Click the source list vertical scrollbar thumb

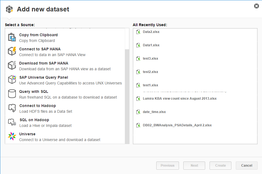127,97
